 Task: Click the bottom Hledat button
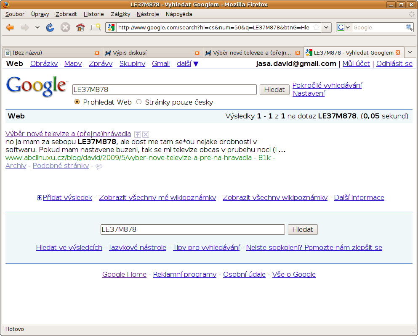pyautogui.click(x=303, y=230)
